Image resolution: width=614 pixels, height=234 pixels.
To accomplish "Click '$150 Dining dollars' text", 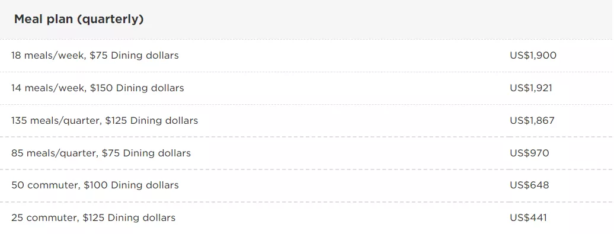I will [137, 88].
